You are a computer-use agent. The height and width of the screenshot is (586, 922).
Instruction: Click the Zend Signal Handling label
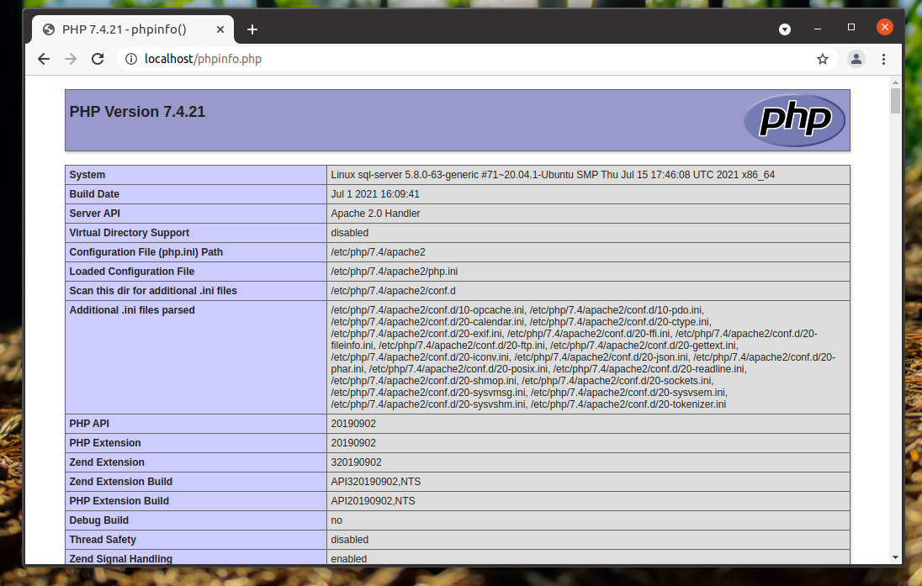coord(120,559)
